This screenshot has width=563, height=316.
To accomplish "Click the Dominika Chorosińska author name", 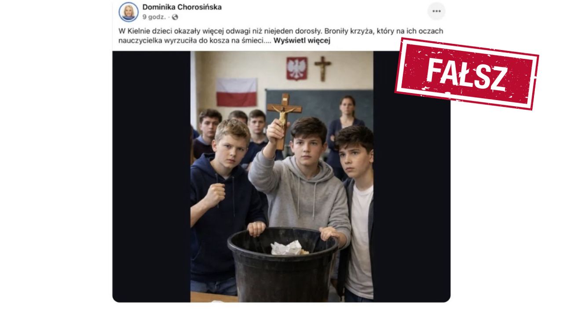I will pos(182,7).
